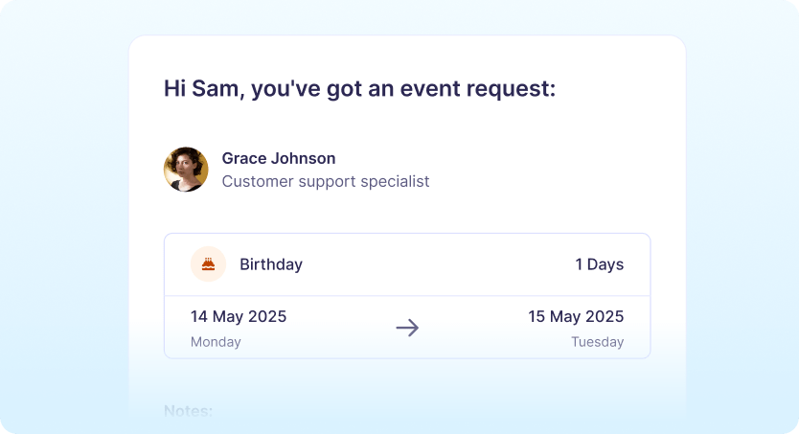Click "event request:" in the heading
This screenshot has height=434, width=799.
coord(486,89)
